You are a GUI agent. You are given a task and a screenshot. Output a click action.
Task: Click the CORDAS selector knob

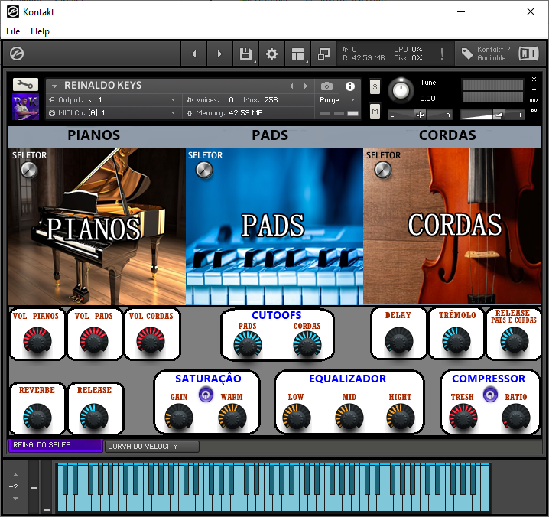pos(382,171)
